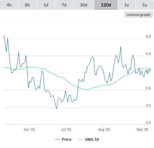
Task: Change chart period to 30d
Action: tap(83, 5)
